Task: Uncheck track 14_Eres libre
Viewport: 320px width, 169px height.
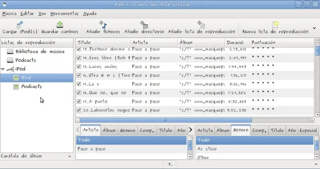Action: point(79,58)
